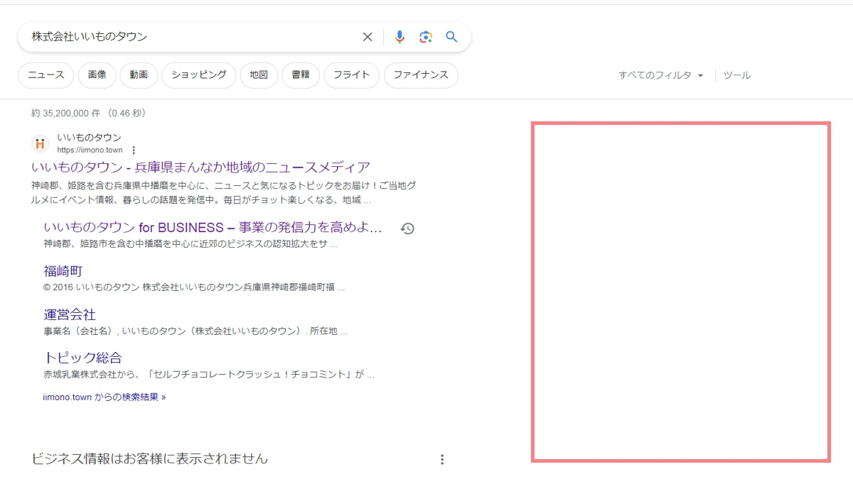Switch to 書籍 filter tab
This screenshot has width=853, height=479.
point(301,75)
